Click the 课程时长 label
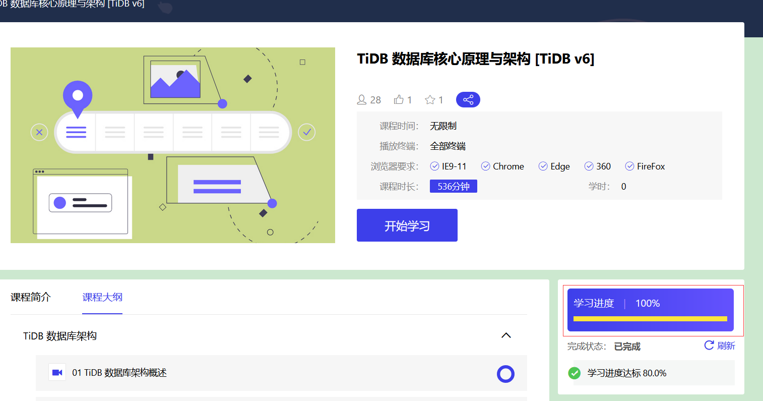 (399, 187)
